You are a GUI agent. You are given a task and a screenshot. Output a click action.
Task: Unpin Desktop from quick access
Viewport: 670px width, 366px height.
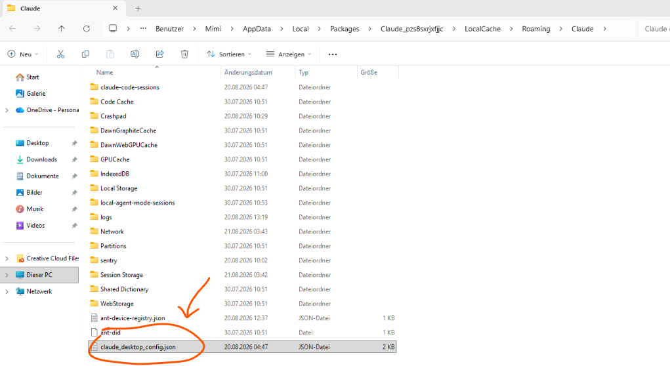coord(74,143)
